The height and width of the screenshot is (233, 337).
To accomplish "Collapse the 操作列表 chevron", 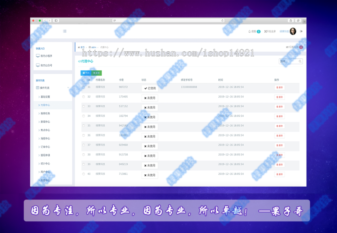I will pyautogui.click(x=68, y=88).
